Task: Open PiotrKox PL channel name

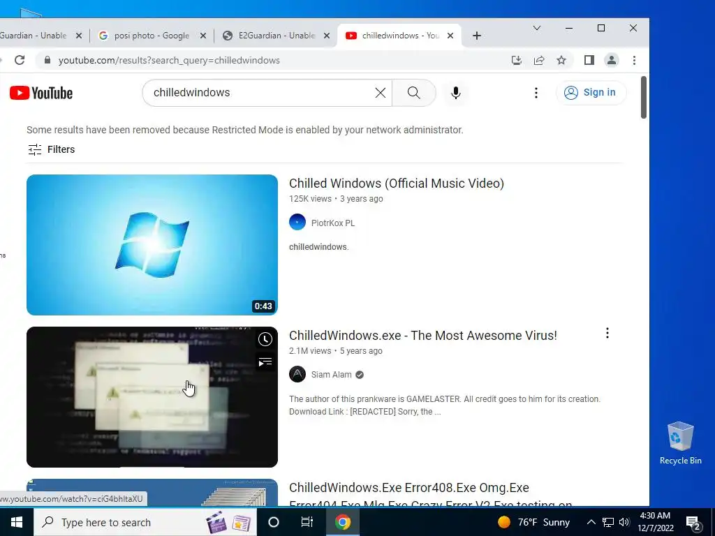Action: (x=333, y=223)
